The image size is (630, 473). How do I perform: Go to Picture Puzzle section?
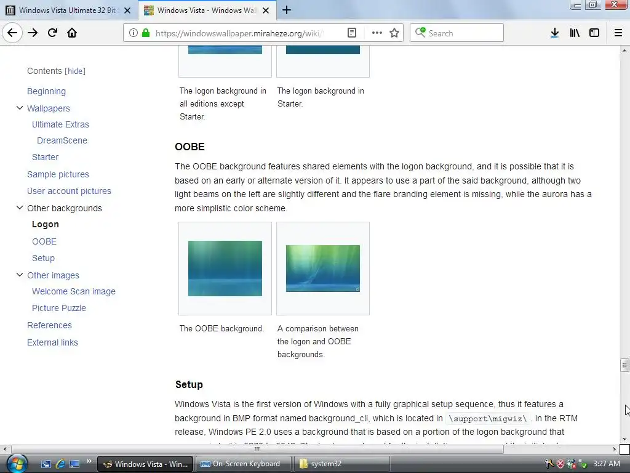(59, 308)
